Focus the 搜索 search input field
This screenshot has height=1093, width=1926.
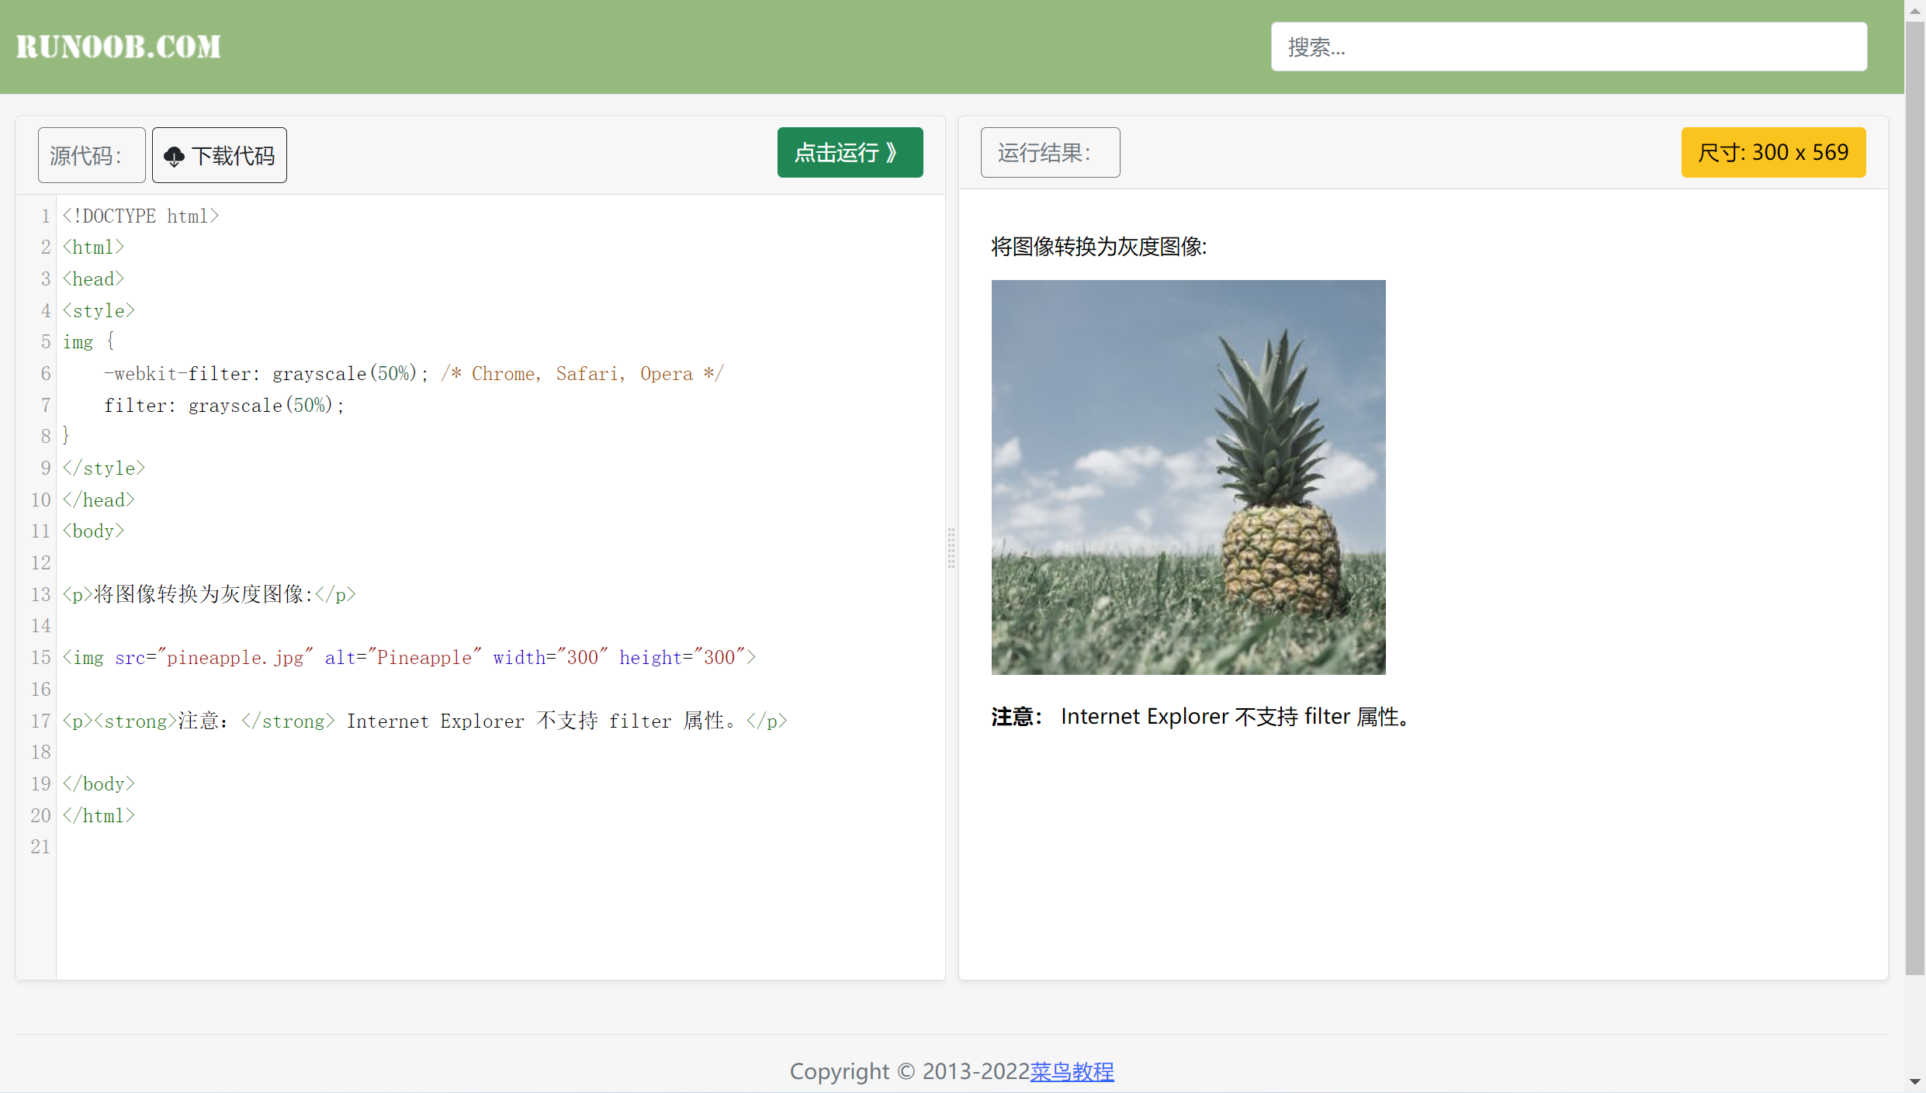[1568, 47]
